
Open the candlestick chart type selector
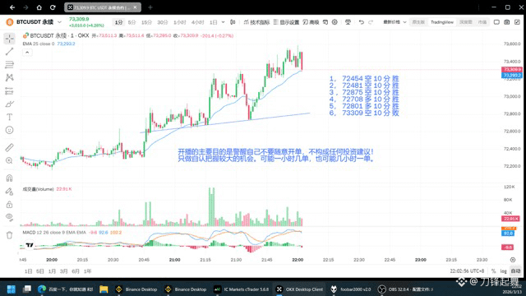tap(233, 22)
